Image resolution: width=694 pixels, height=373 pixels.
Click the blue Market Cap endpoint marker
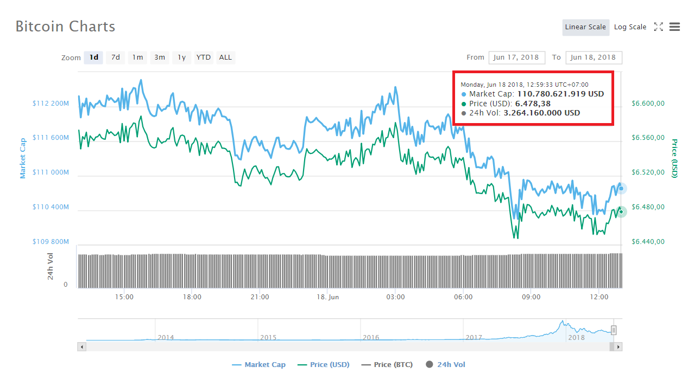click(x=621, y=189)
